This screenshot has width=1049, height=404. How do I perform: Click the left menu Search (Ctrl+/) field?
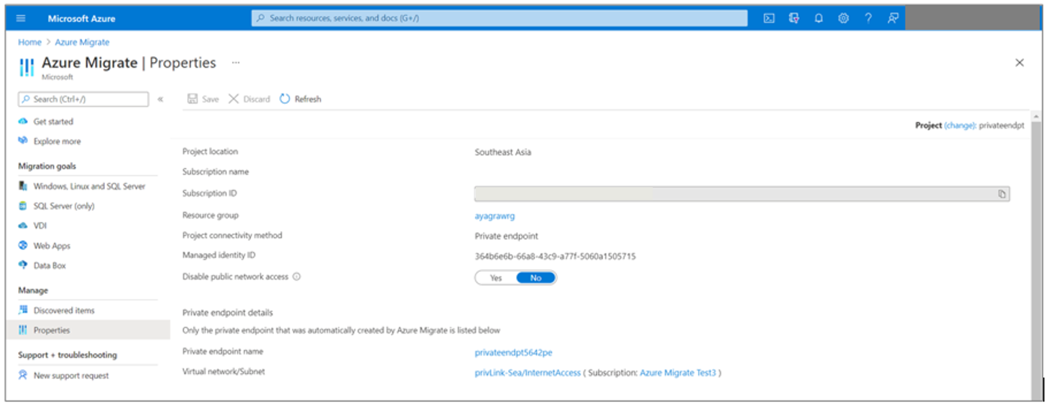point(84,99)
